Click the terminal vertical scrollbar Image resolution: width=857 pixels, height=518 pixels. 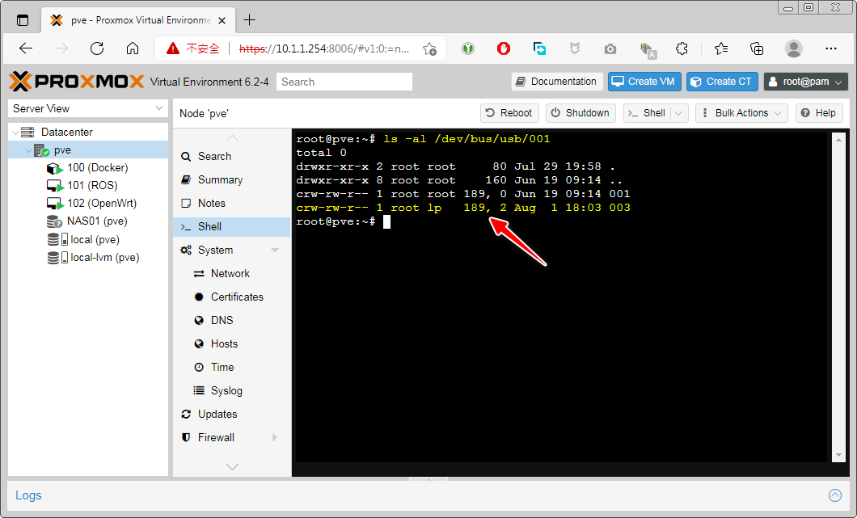(x=838, y=299)
